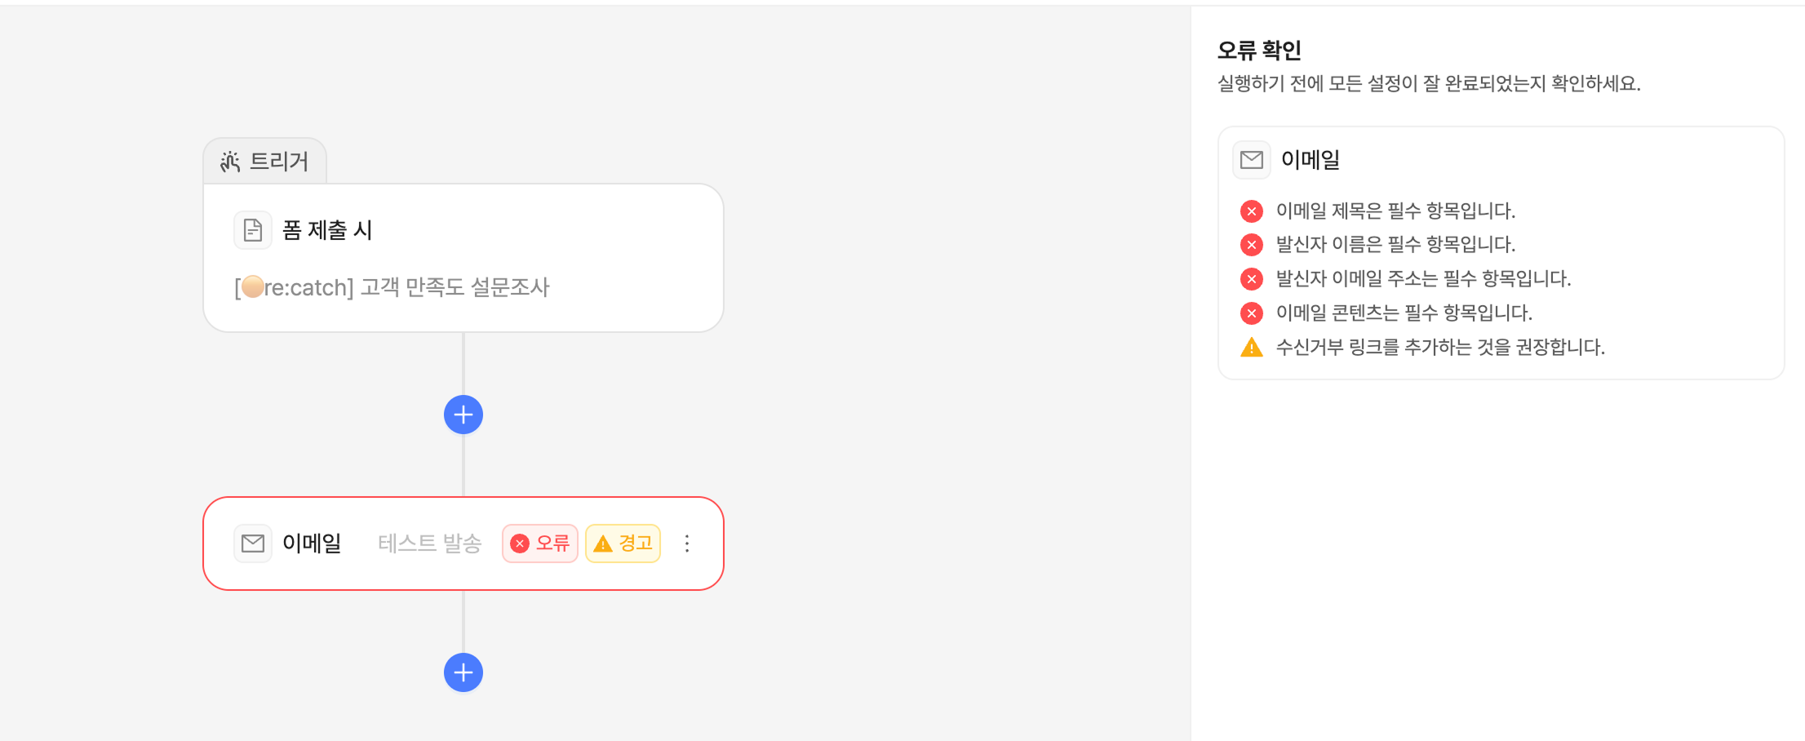Image resolution: width=1805 pixels, height=741 pixels.
Task: Open the form submission trigger card
Action: [463, 257]
